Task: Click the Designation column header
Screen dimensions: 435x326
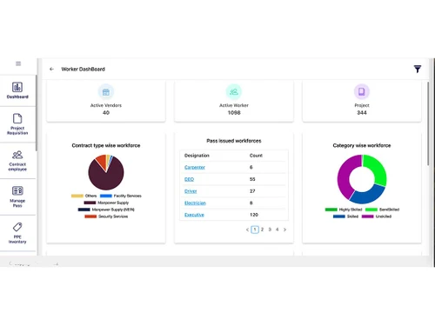Action: pos(197,156)
